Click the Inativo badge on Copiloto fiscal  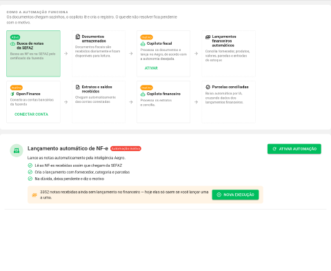[147, 37]
